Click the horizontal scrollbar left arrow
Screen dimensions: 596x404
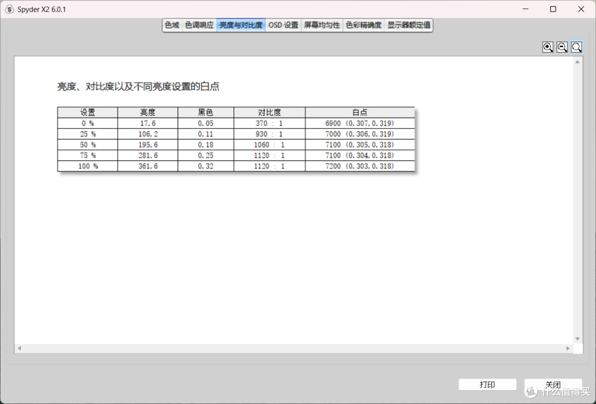(19, 348)
